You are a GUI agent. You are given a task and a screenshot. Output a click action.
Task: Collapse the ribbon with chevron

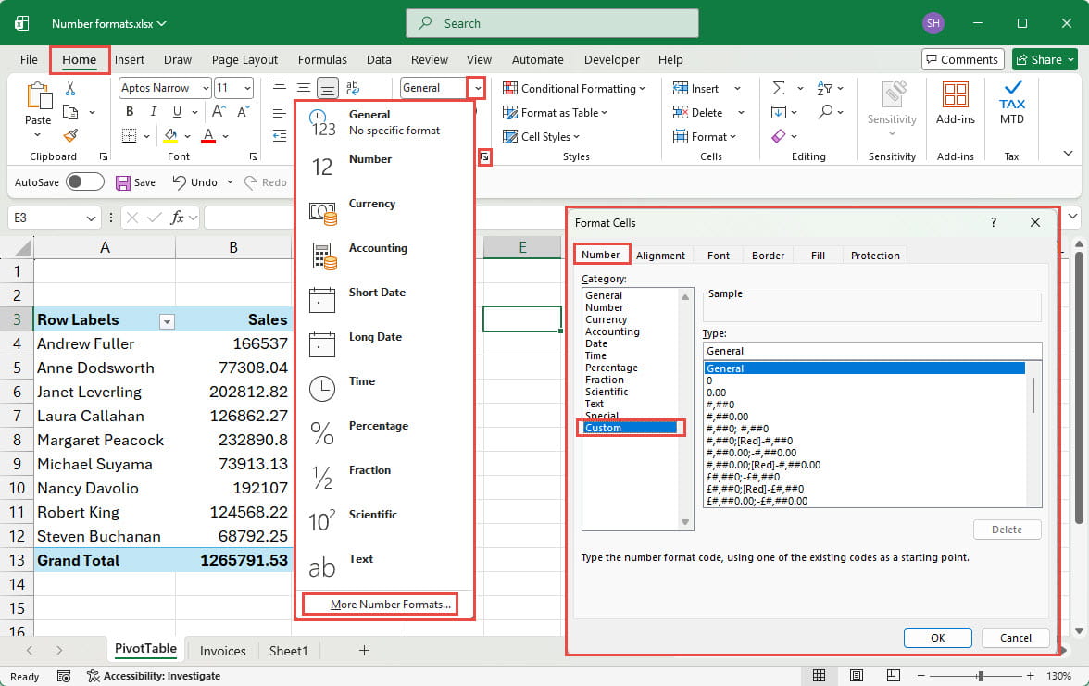pyautogui.click(x=1069, y=154)
